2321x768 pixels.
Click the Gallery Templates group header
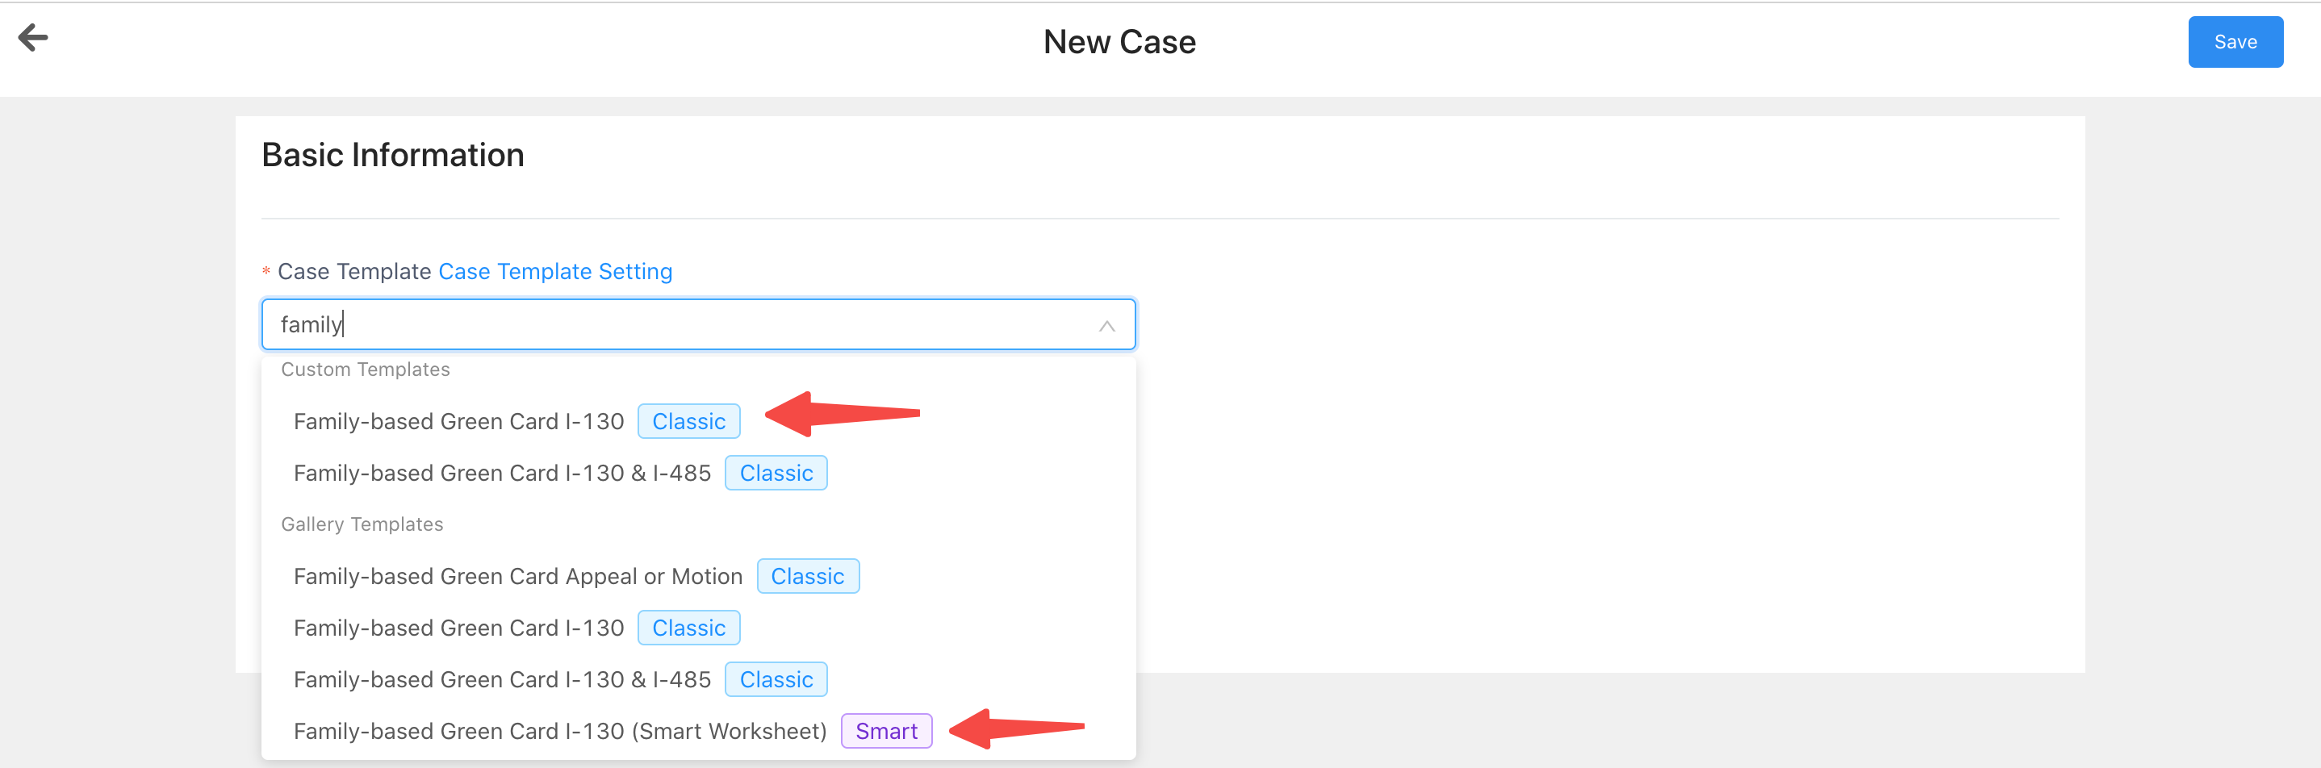click(362, 524)
